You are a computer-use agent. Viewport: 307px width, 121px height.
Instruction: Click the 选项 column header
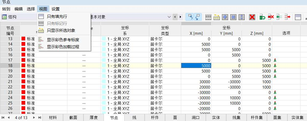pos(286,33)
